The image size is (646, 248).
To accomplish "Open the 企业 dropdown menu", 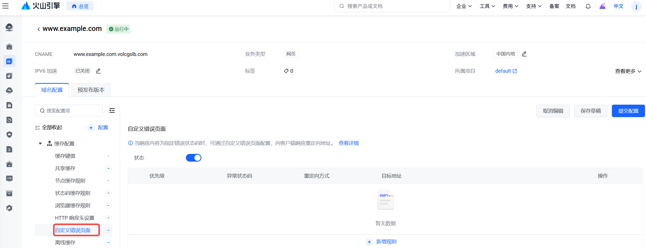I will (464, 6).
